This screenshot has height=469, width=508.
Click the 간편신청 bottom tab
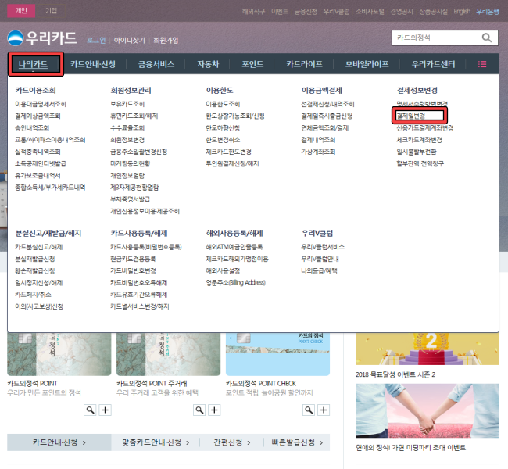[231, 442]
